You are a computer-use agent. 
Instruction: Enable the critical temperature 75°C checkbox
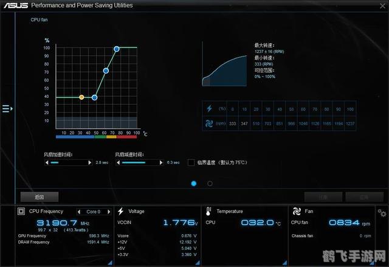[191, 162]
